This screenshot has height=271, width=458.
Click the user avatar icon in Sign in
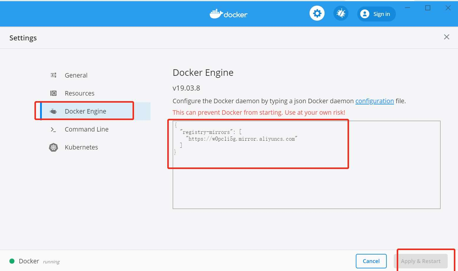(365, 14)
